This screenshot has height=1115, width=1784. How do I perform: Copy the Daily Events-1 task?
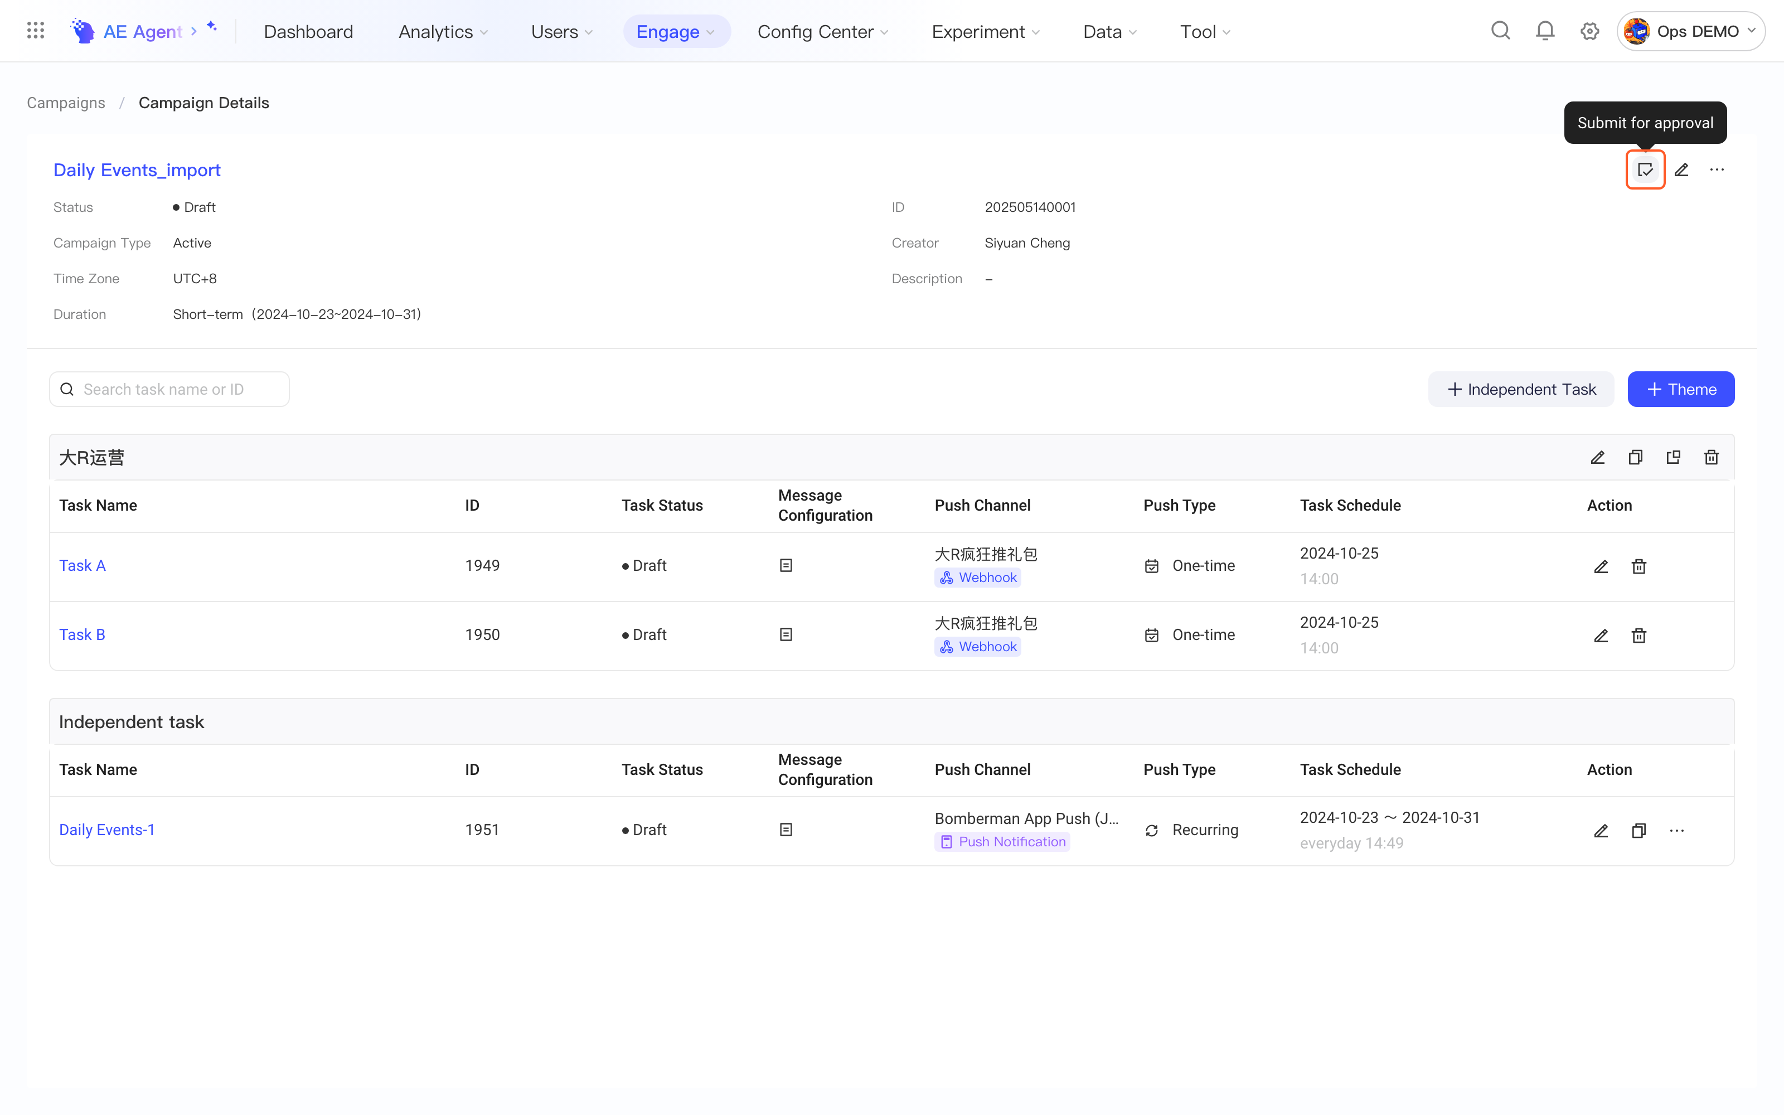[1639, 831]
